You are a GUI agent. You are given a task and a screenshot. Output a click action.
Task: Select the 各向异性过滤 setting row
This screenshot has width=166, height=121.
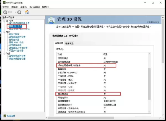pyautogui.click(x=102, y=62)
